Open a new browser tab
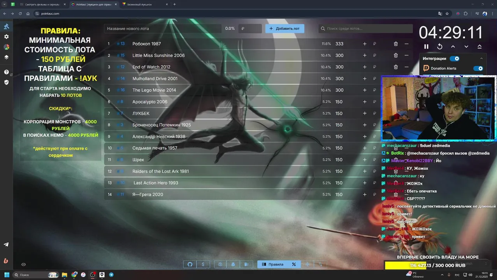 click(174, 4)
